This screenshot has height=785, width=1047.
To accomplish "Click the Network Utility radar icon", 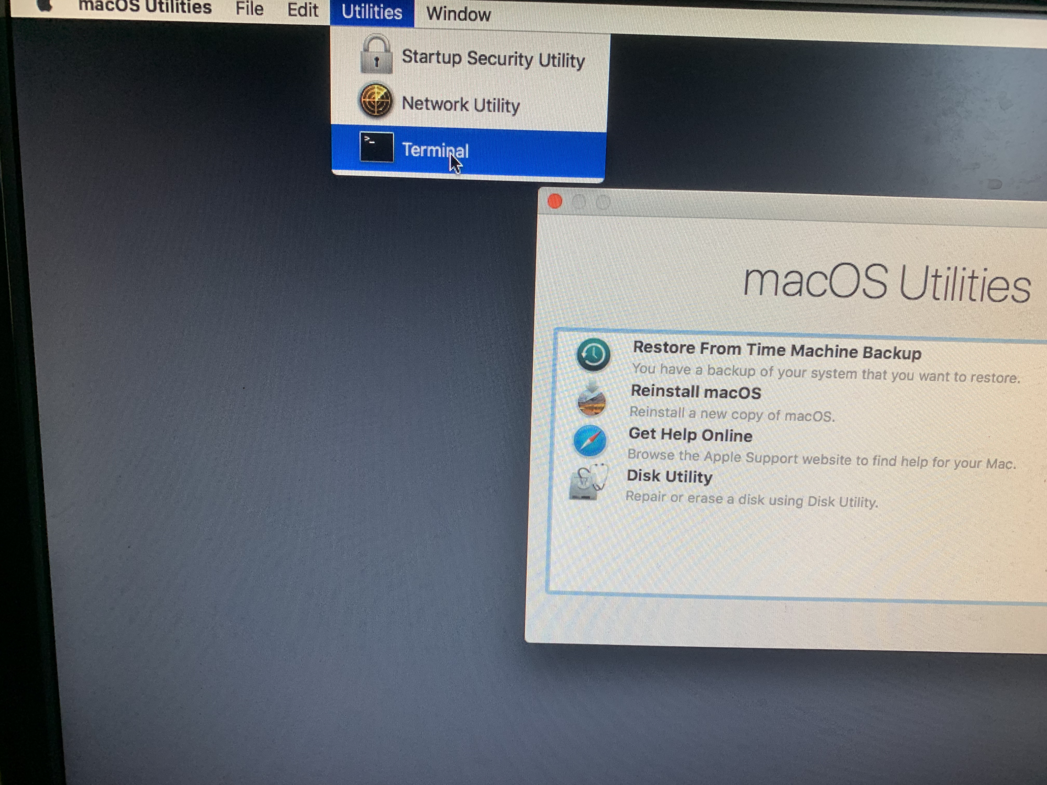I will coord(375,100).
